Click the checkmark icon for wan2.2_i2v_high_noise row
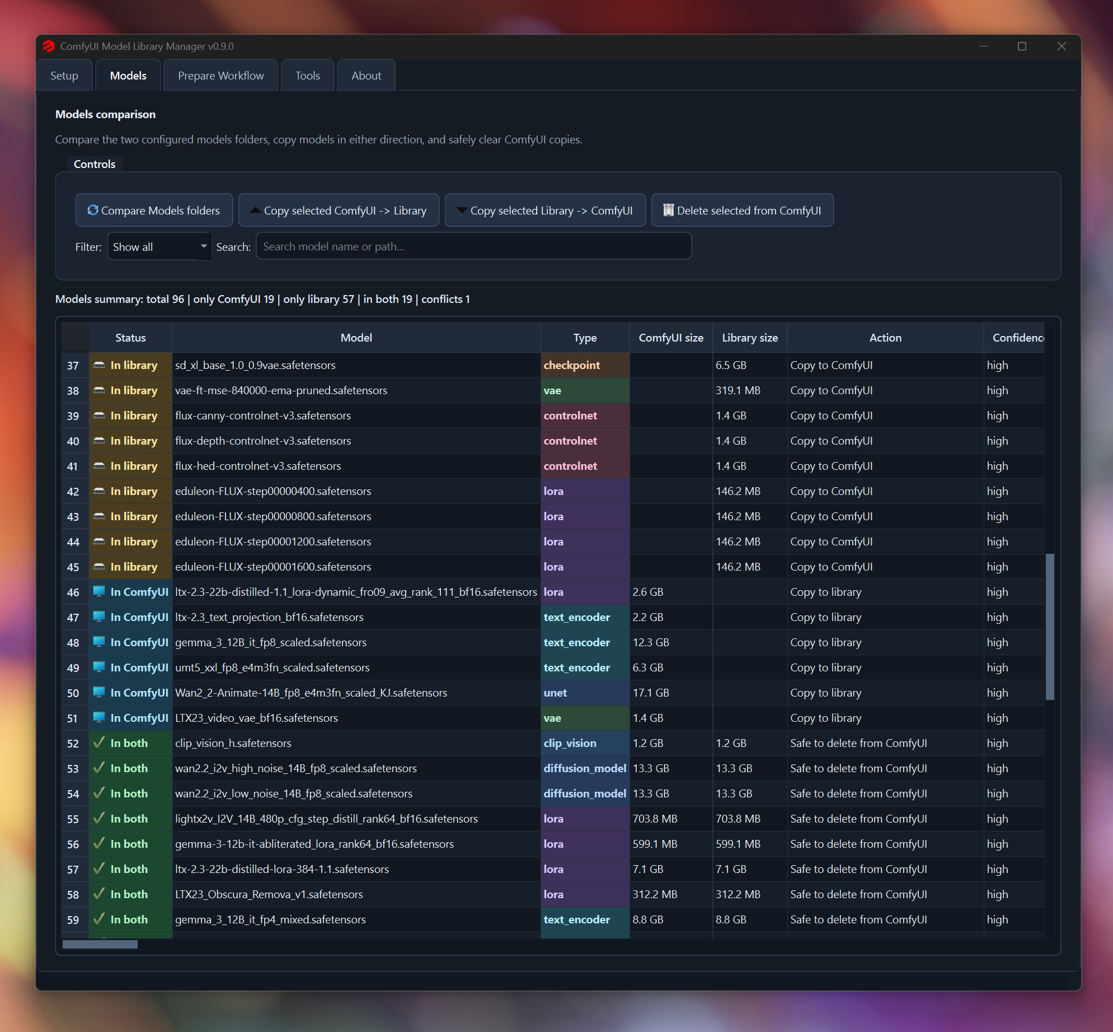The height and width of the screenshot is (1032, 1113). [x=99, y=768]
